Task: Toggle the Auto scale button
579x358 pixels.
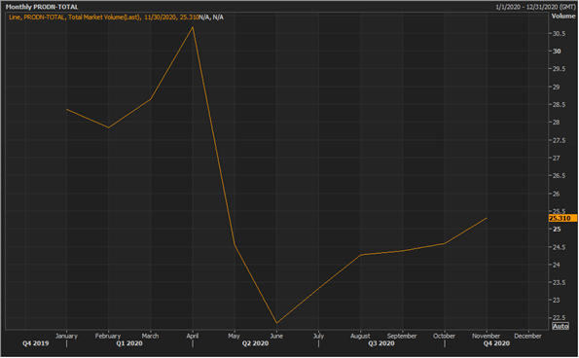Action: [x=561, y=326]
